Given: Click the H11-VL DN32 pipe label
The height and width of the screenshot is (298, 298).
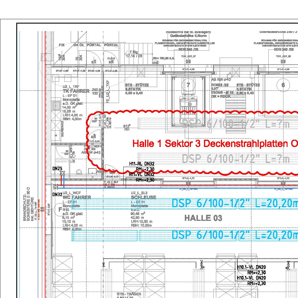Looking at the screenshot, I should point(142,175).
